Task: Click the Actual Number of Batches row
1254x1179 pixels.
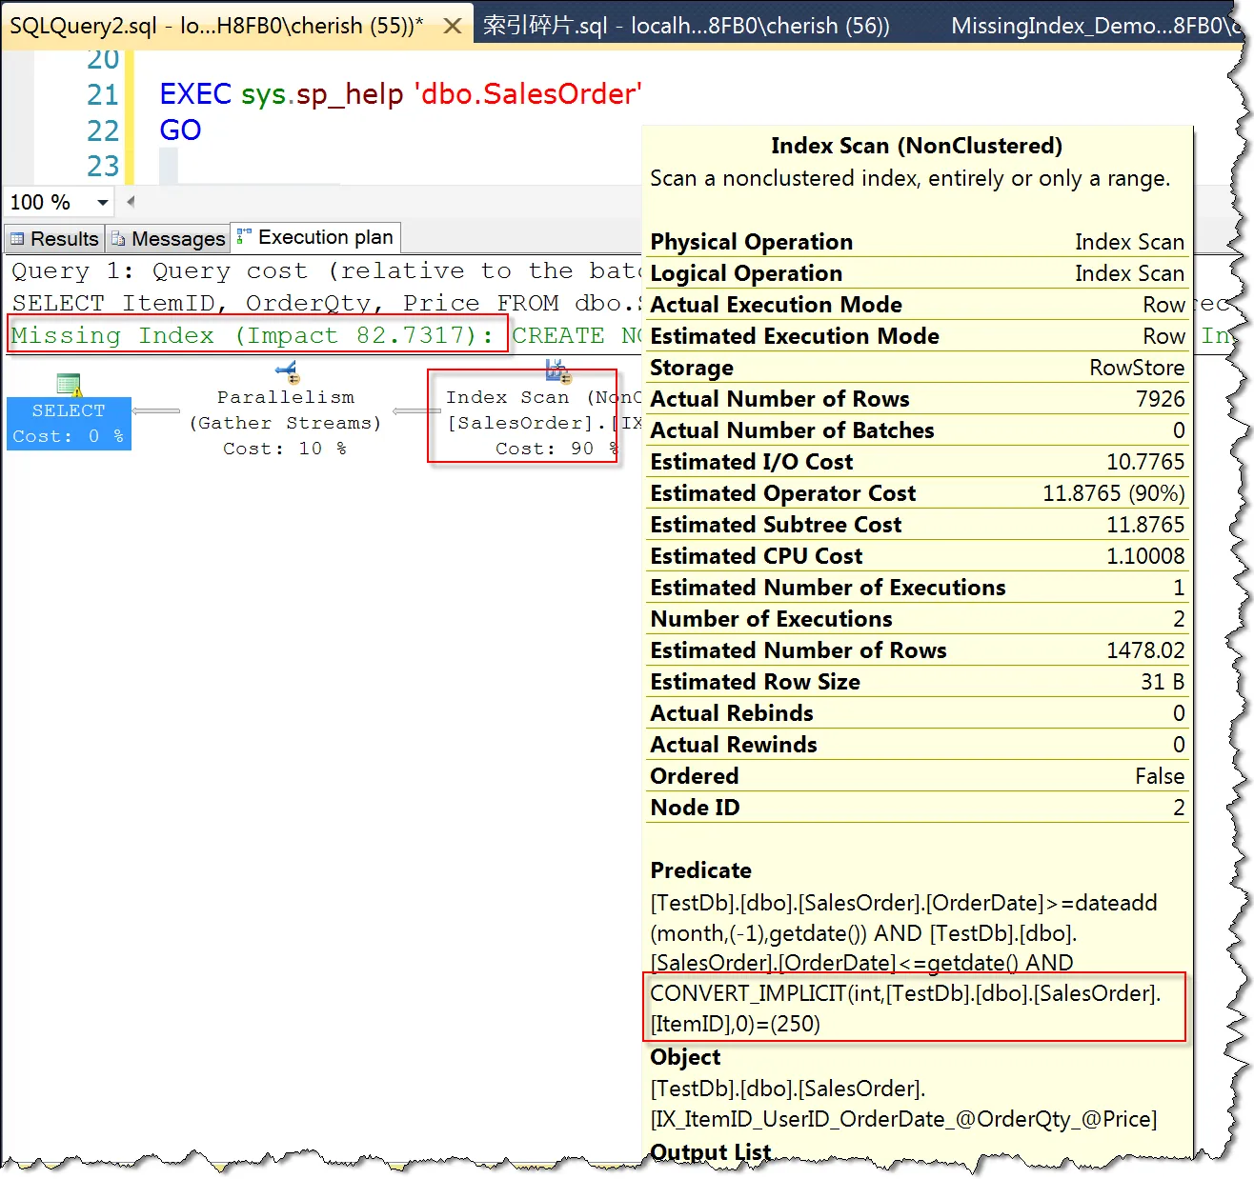Action: click(917, 430)
